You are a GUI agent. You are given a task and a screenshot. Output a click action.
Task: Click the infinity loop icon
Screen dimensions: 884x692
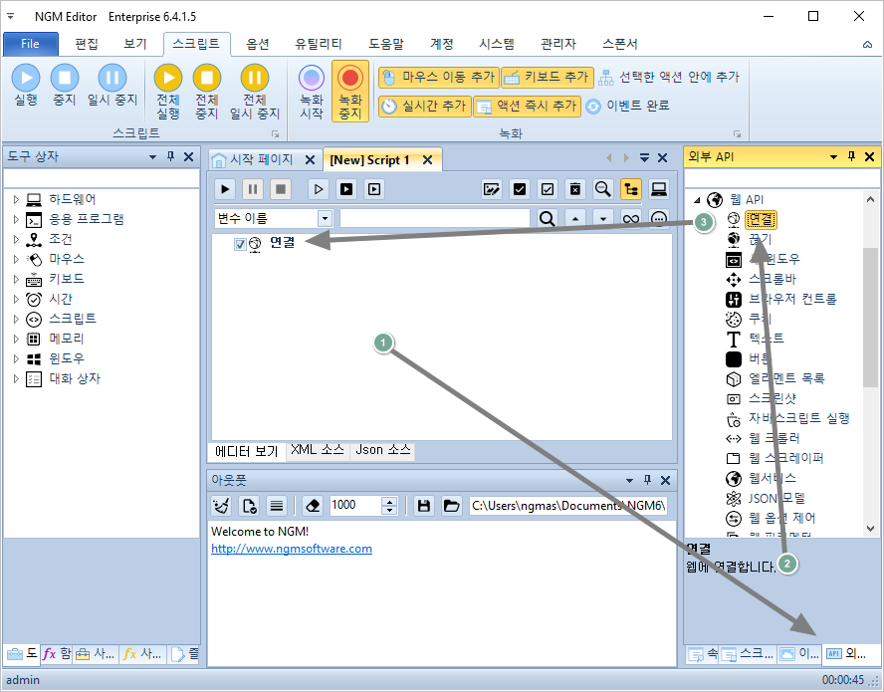pyautogui.click(x=631, y=218)
